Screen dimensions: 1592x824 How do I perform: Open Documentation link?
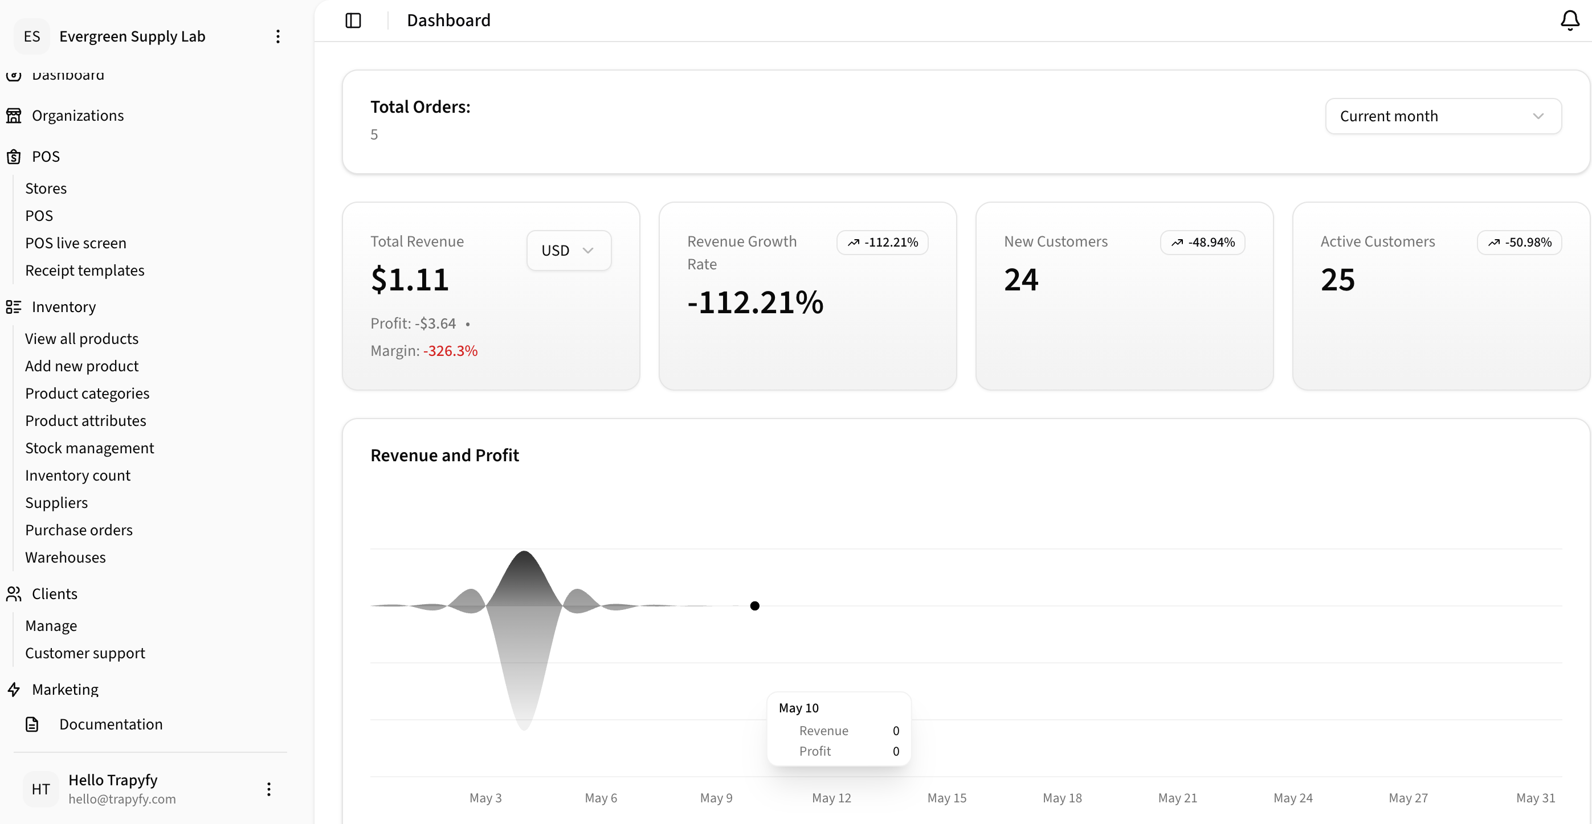click(x=111, y=724)
